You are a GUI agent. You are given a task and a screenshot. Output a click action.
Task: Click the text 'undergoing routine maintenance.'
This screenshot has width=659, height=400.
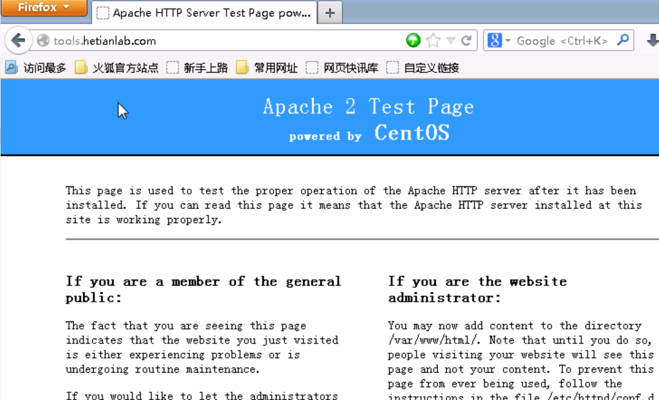(163, 369)
